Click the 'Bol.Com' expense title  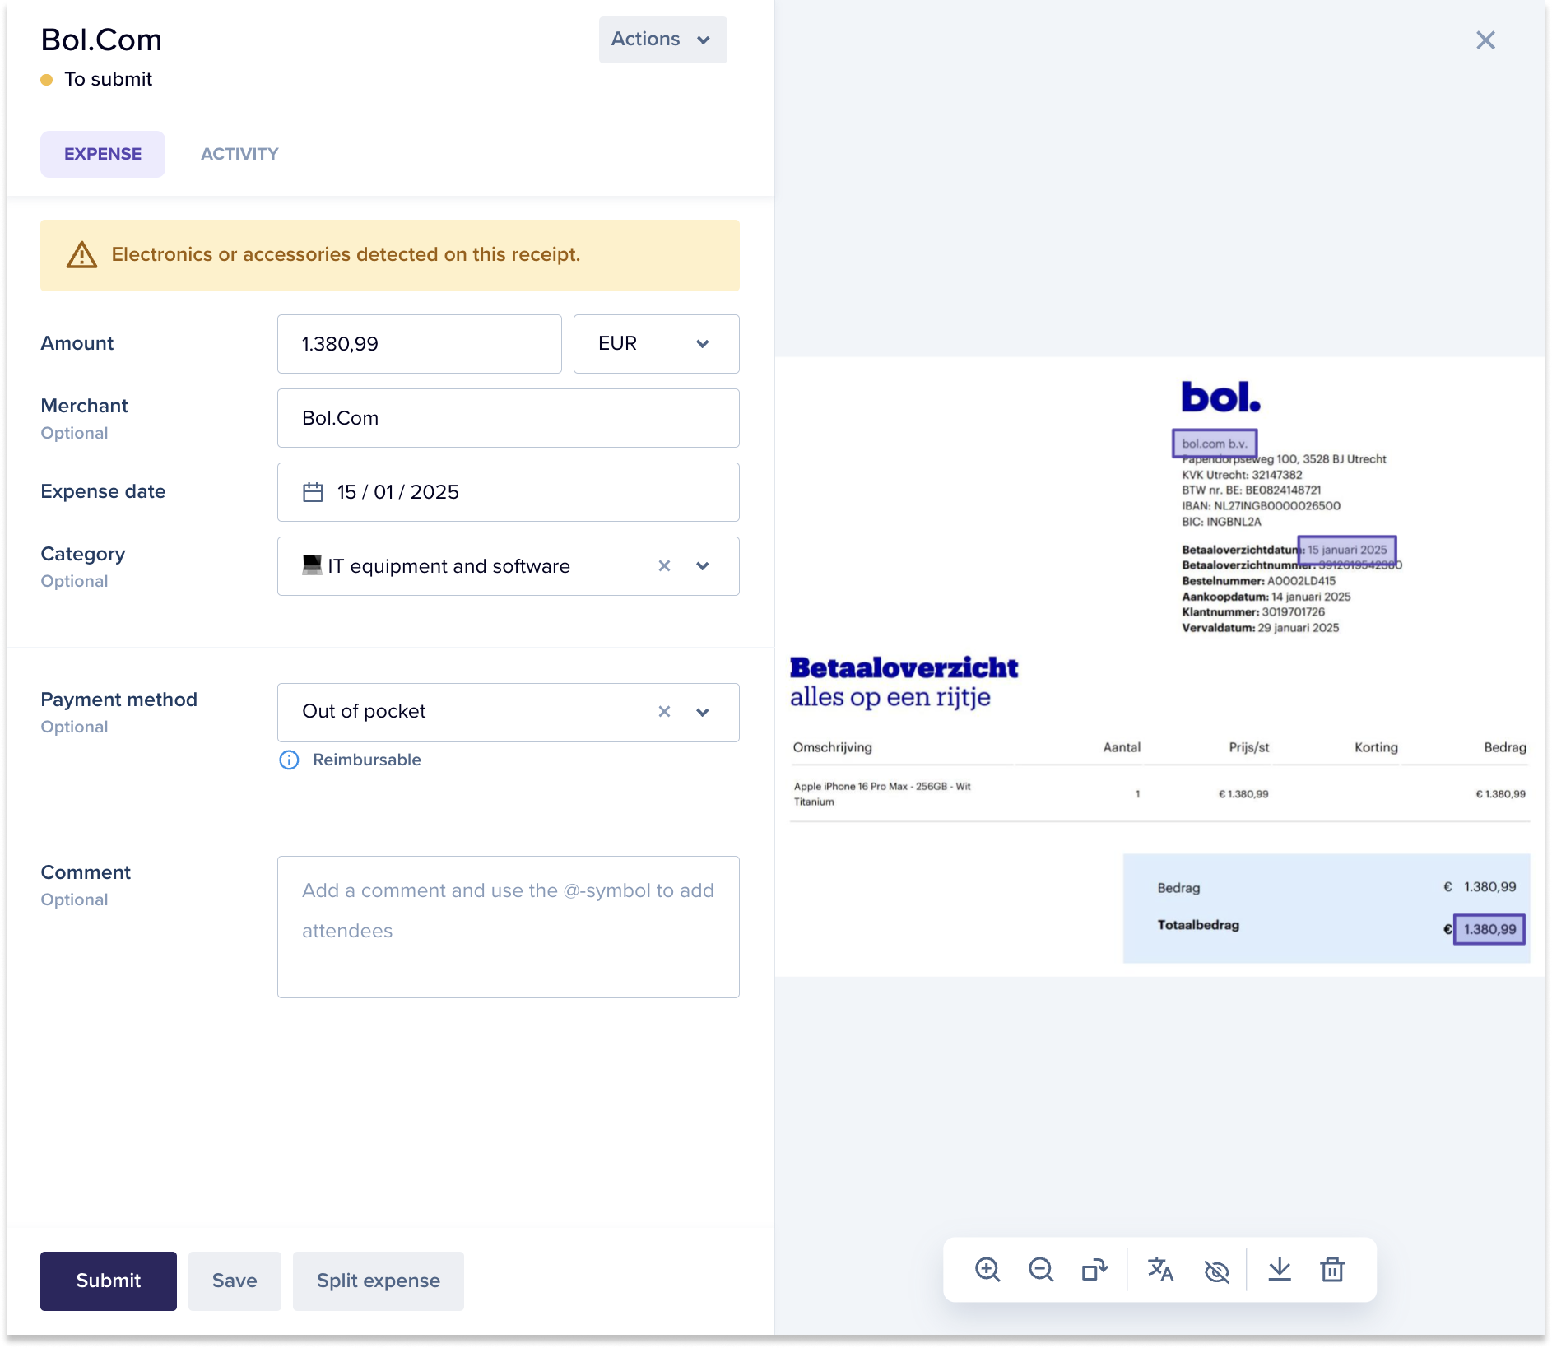point(101,40)
